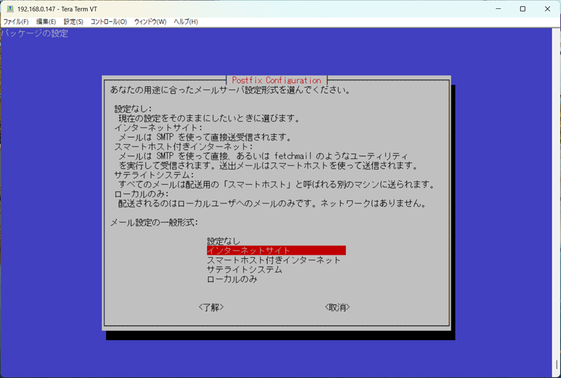
Task: Click the メール設定の一般形式: label
Action: (x=154, y=223)
